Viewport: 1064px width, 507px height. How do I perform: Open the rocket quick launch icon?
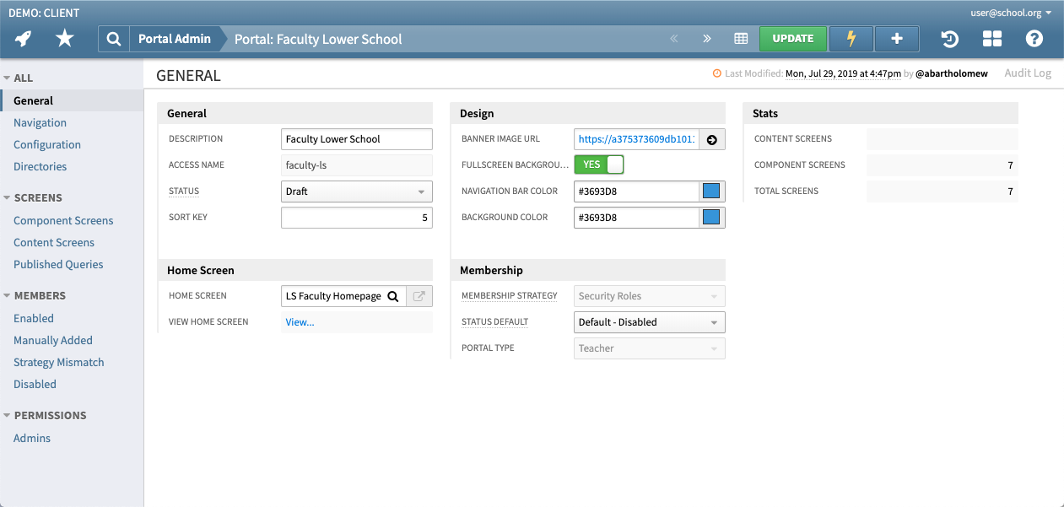23,39
